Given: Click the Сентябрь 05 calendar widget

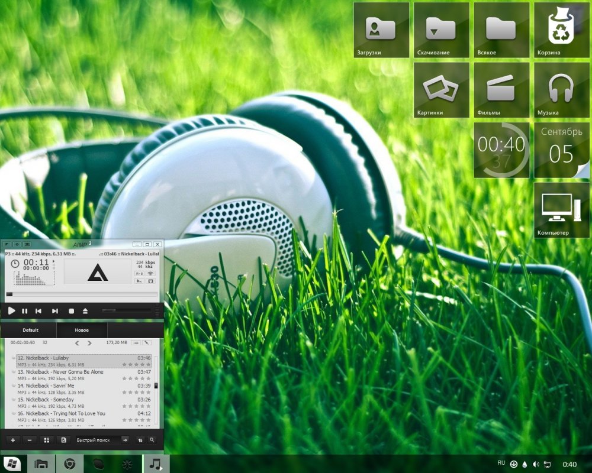Looking at the screenshot, I should pyautogui.click(x=561, y=150).
